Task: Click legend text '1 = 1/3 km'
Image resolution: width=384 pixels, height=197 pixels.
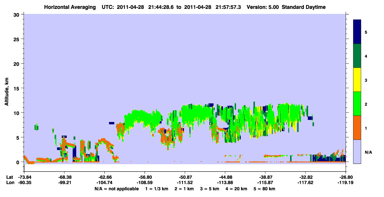Action: [x=157, y=189]
